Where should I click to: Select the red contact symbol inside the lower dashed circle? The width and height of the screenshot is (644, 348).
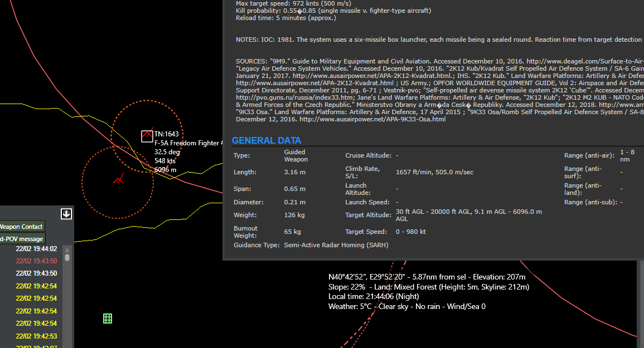[x=118, y=179]
